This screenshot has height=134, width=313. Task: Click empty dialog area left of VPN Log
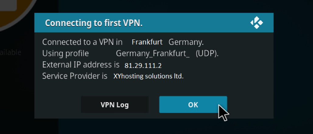58,105
